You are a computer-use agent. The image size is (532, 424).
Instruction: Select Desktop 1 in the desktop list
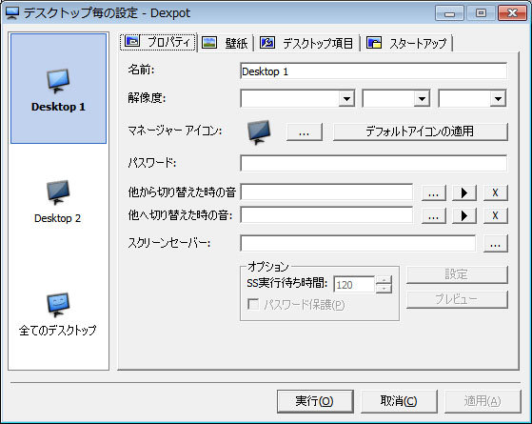58,89
